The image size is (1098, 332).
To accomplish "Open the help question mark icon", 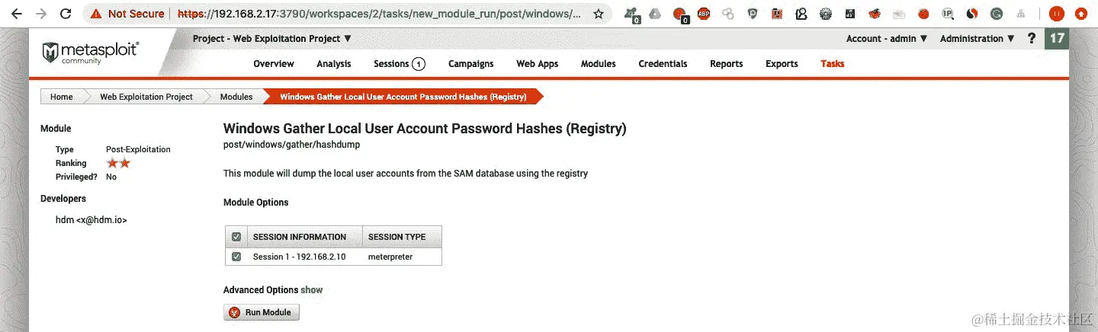I will point(1032,39).
